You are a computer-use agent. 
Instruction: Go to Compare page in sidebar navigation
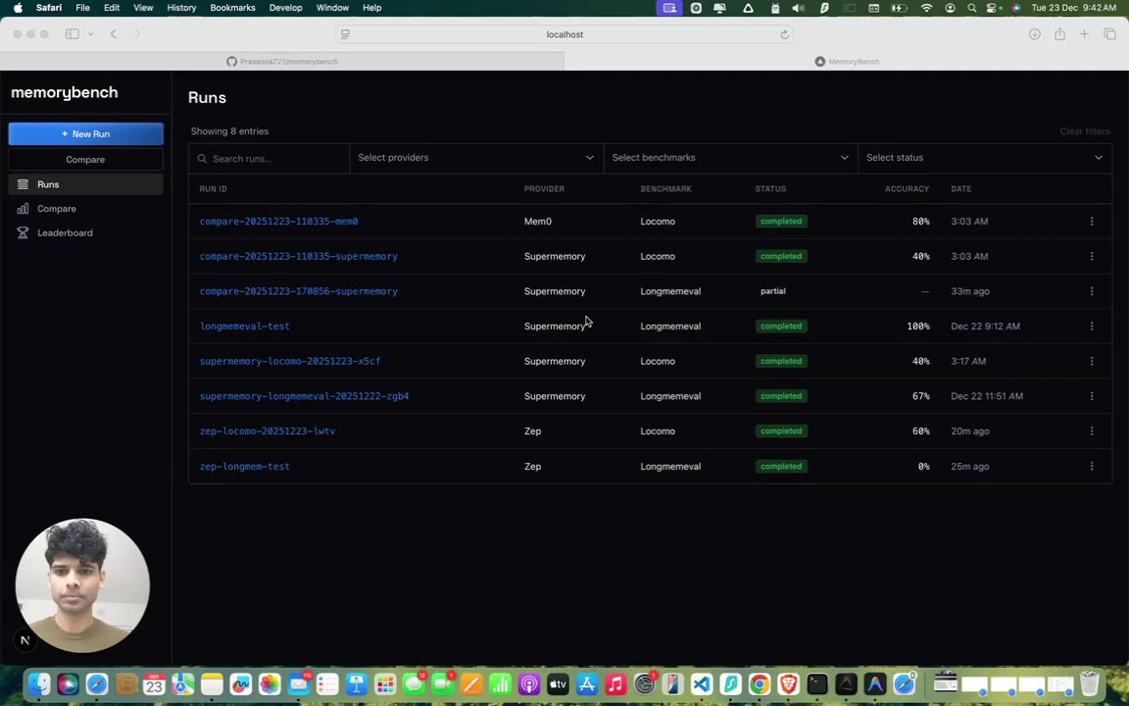point(85,209)
